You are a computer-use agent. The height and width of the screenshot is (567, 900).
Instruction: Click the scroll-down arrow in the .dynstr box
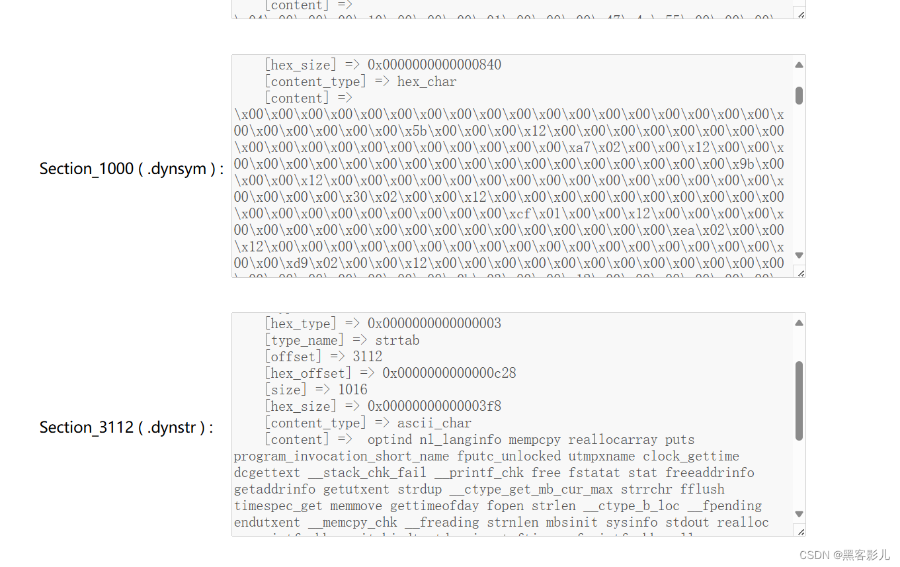click(x=799, y=513)
